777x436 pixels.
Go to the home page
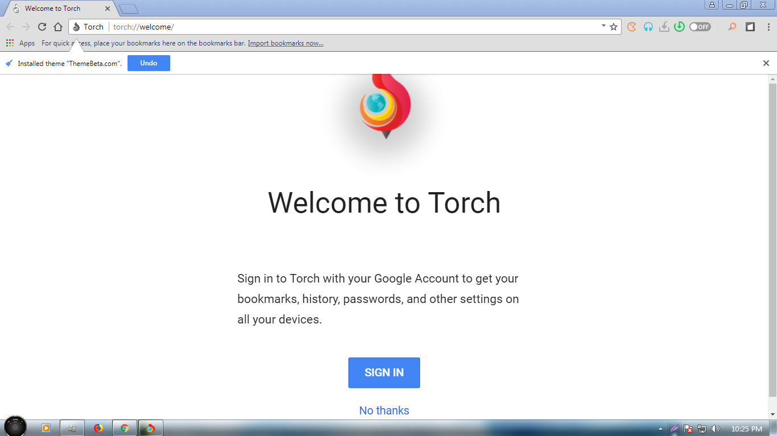click(57, 27)
